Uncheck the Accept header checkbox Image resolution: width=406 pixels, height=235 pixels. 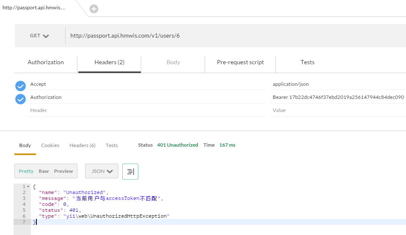coord(20,86)
